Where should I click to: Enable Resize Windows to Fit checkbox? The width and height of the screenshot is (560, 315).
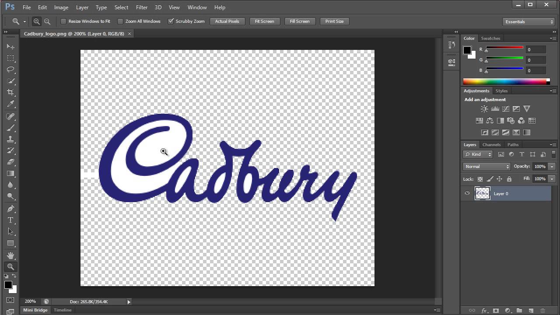tap(63, 21)
